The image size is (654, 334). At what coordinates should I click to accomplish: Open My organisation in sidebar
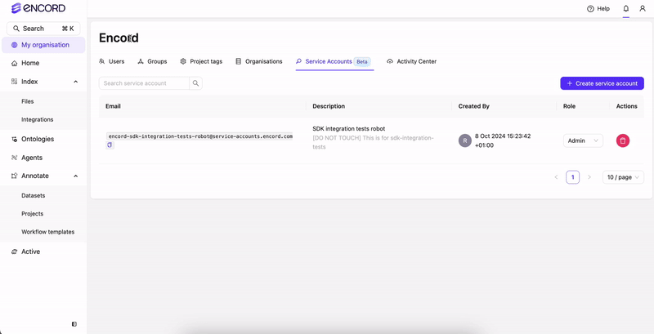pyautogui.click(x=43, y=45)
